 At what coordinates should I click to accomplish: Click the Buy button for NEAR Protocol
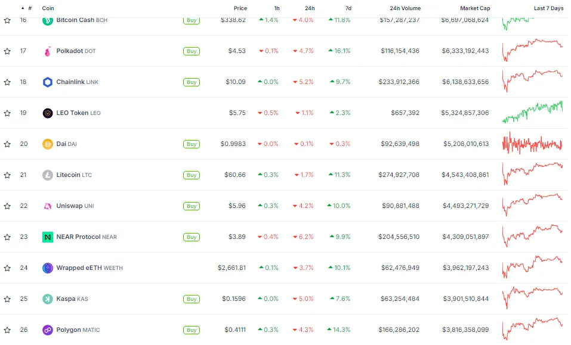(x=191, y=237)
